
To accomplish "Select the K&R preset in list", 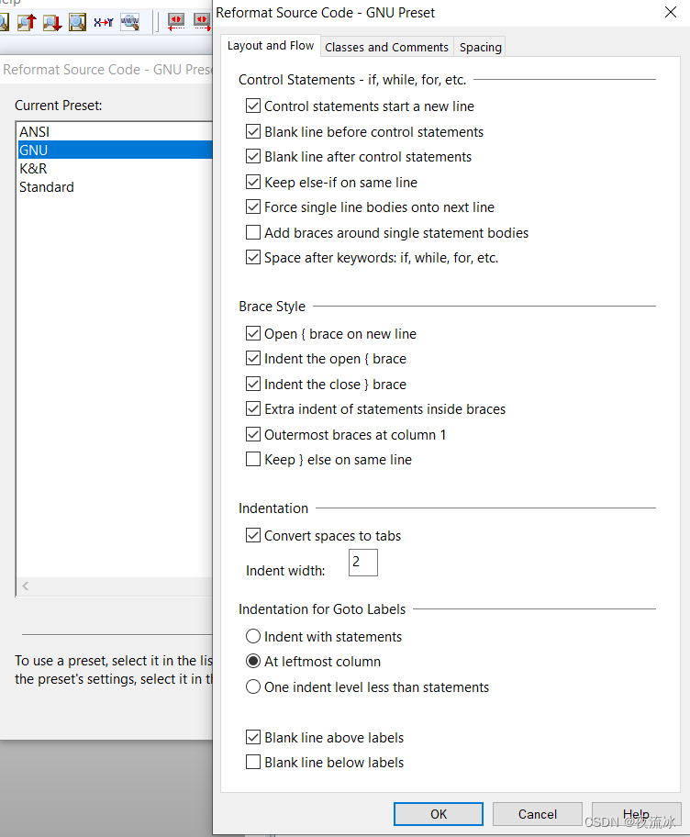I will (x=33, y=169).
